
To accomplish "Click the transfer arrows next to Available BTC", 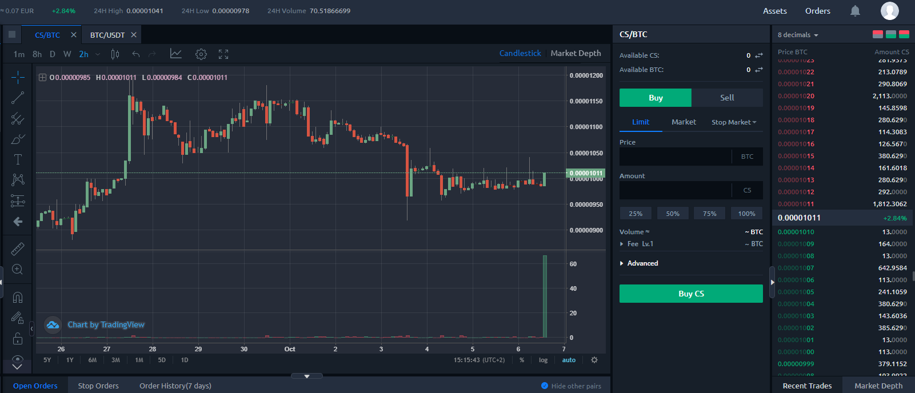I will (x=759, y=70).
